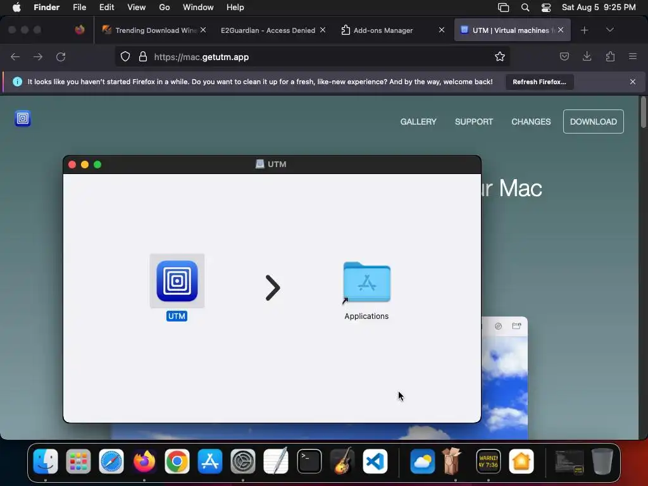
Task: Open Spotlight search in menu bar
Action: tap(525, 8)
